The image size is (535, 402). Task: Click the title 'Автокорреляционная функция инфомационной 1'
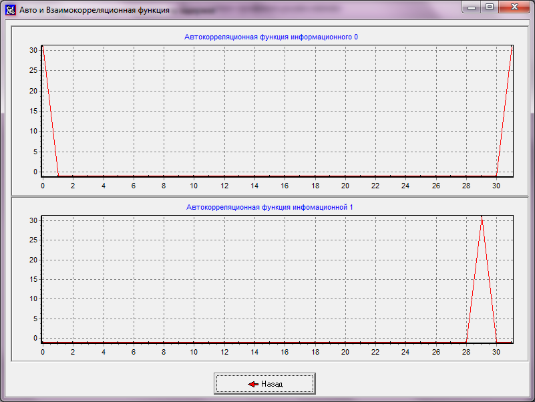coord(270,207)
